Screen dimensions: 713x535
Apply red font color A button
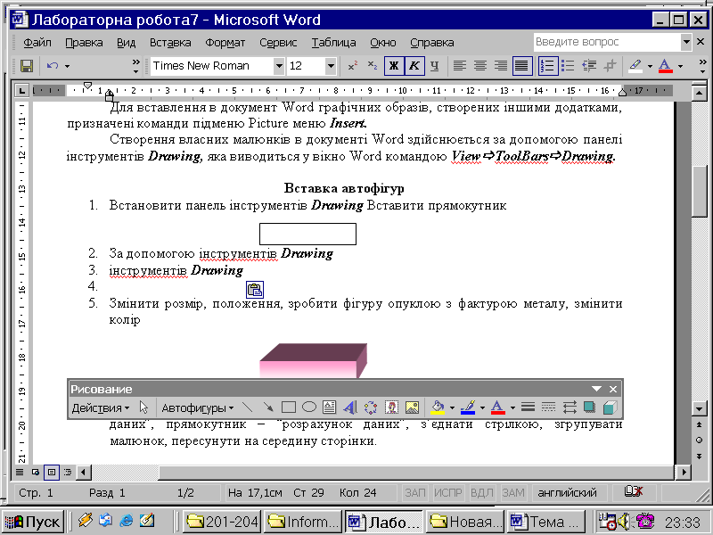pos(665,66)
